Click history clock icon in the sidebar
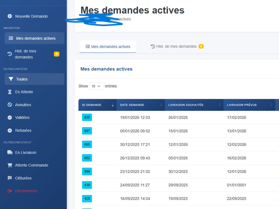Viewport: 279px width, 209px height. click(x=9, y=54)
